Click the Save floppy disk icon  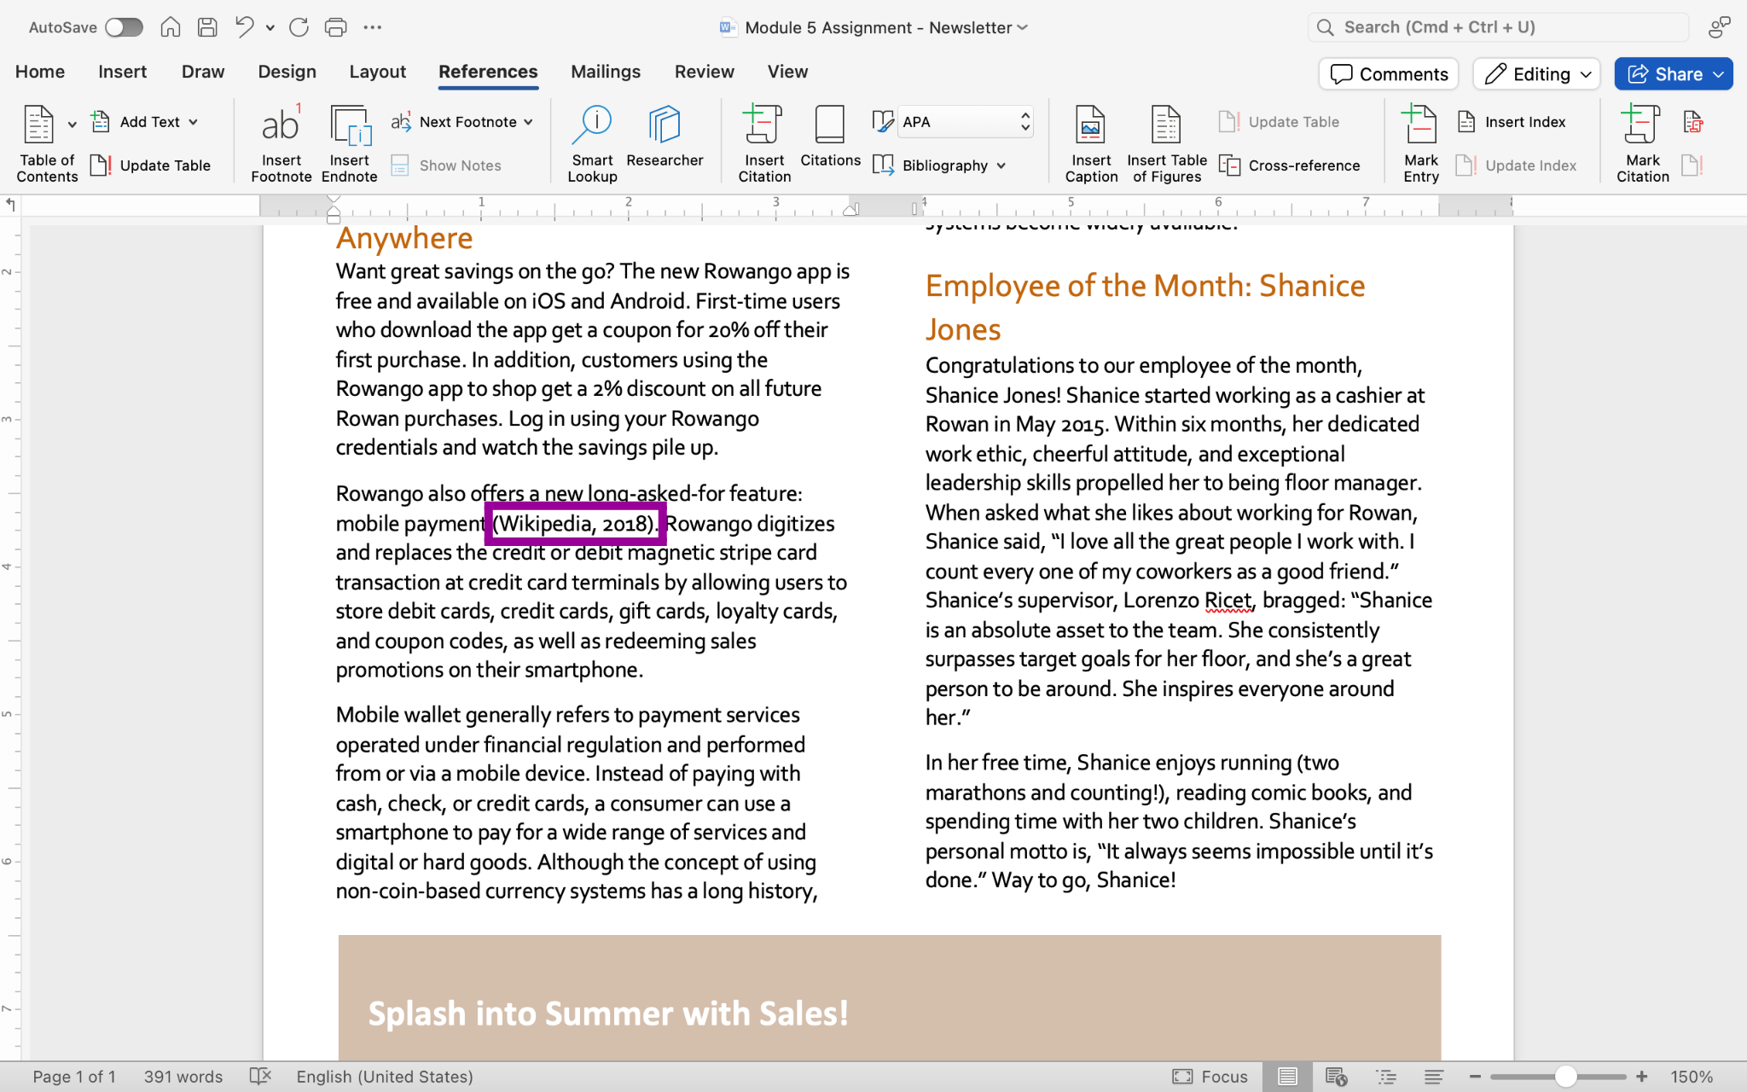tap(207, 27)
